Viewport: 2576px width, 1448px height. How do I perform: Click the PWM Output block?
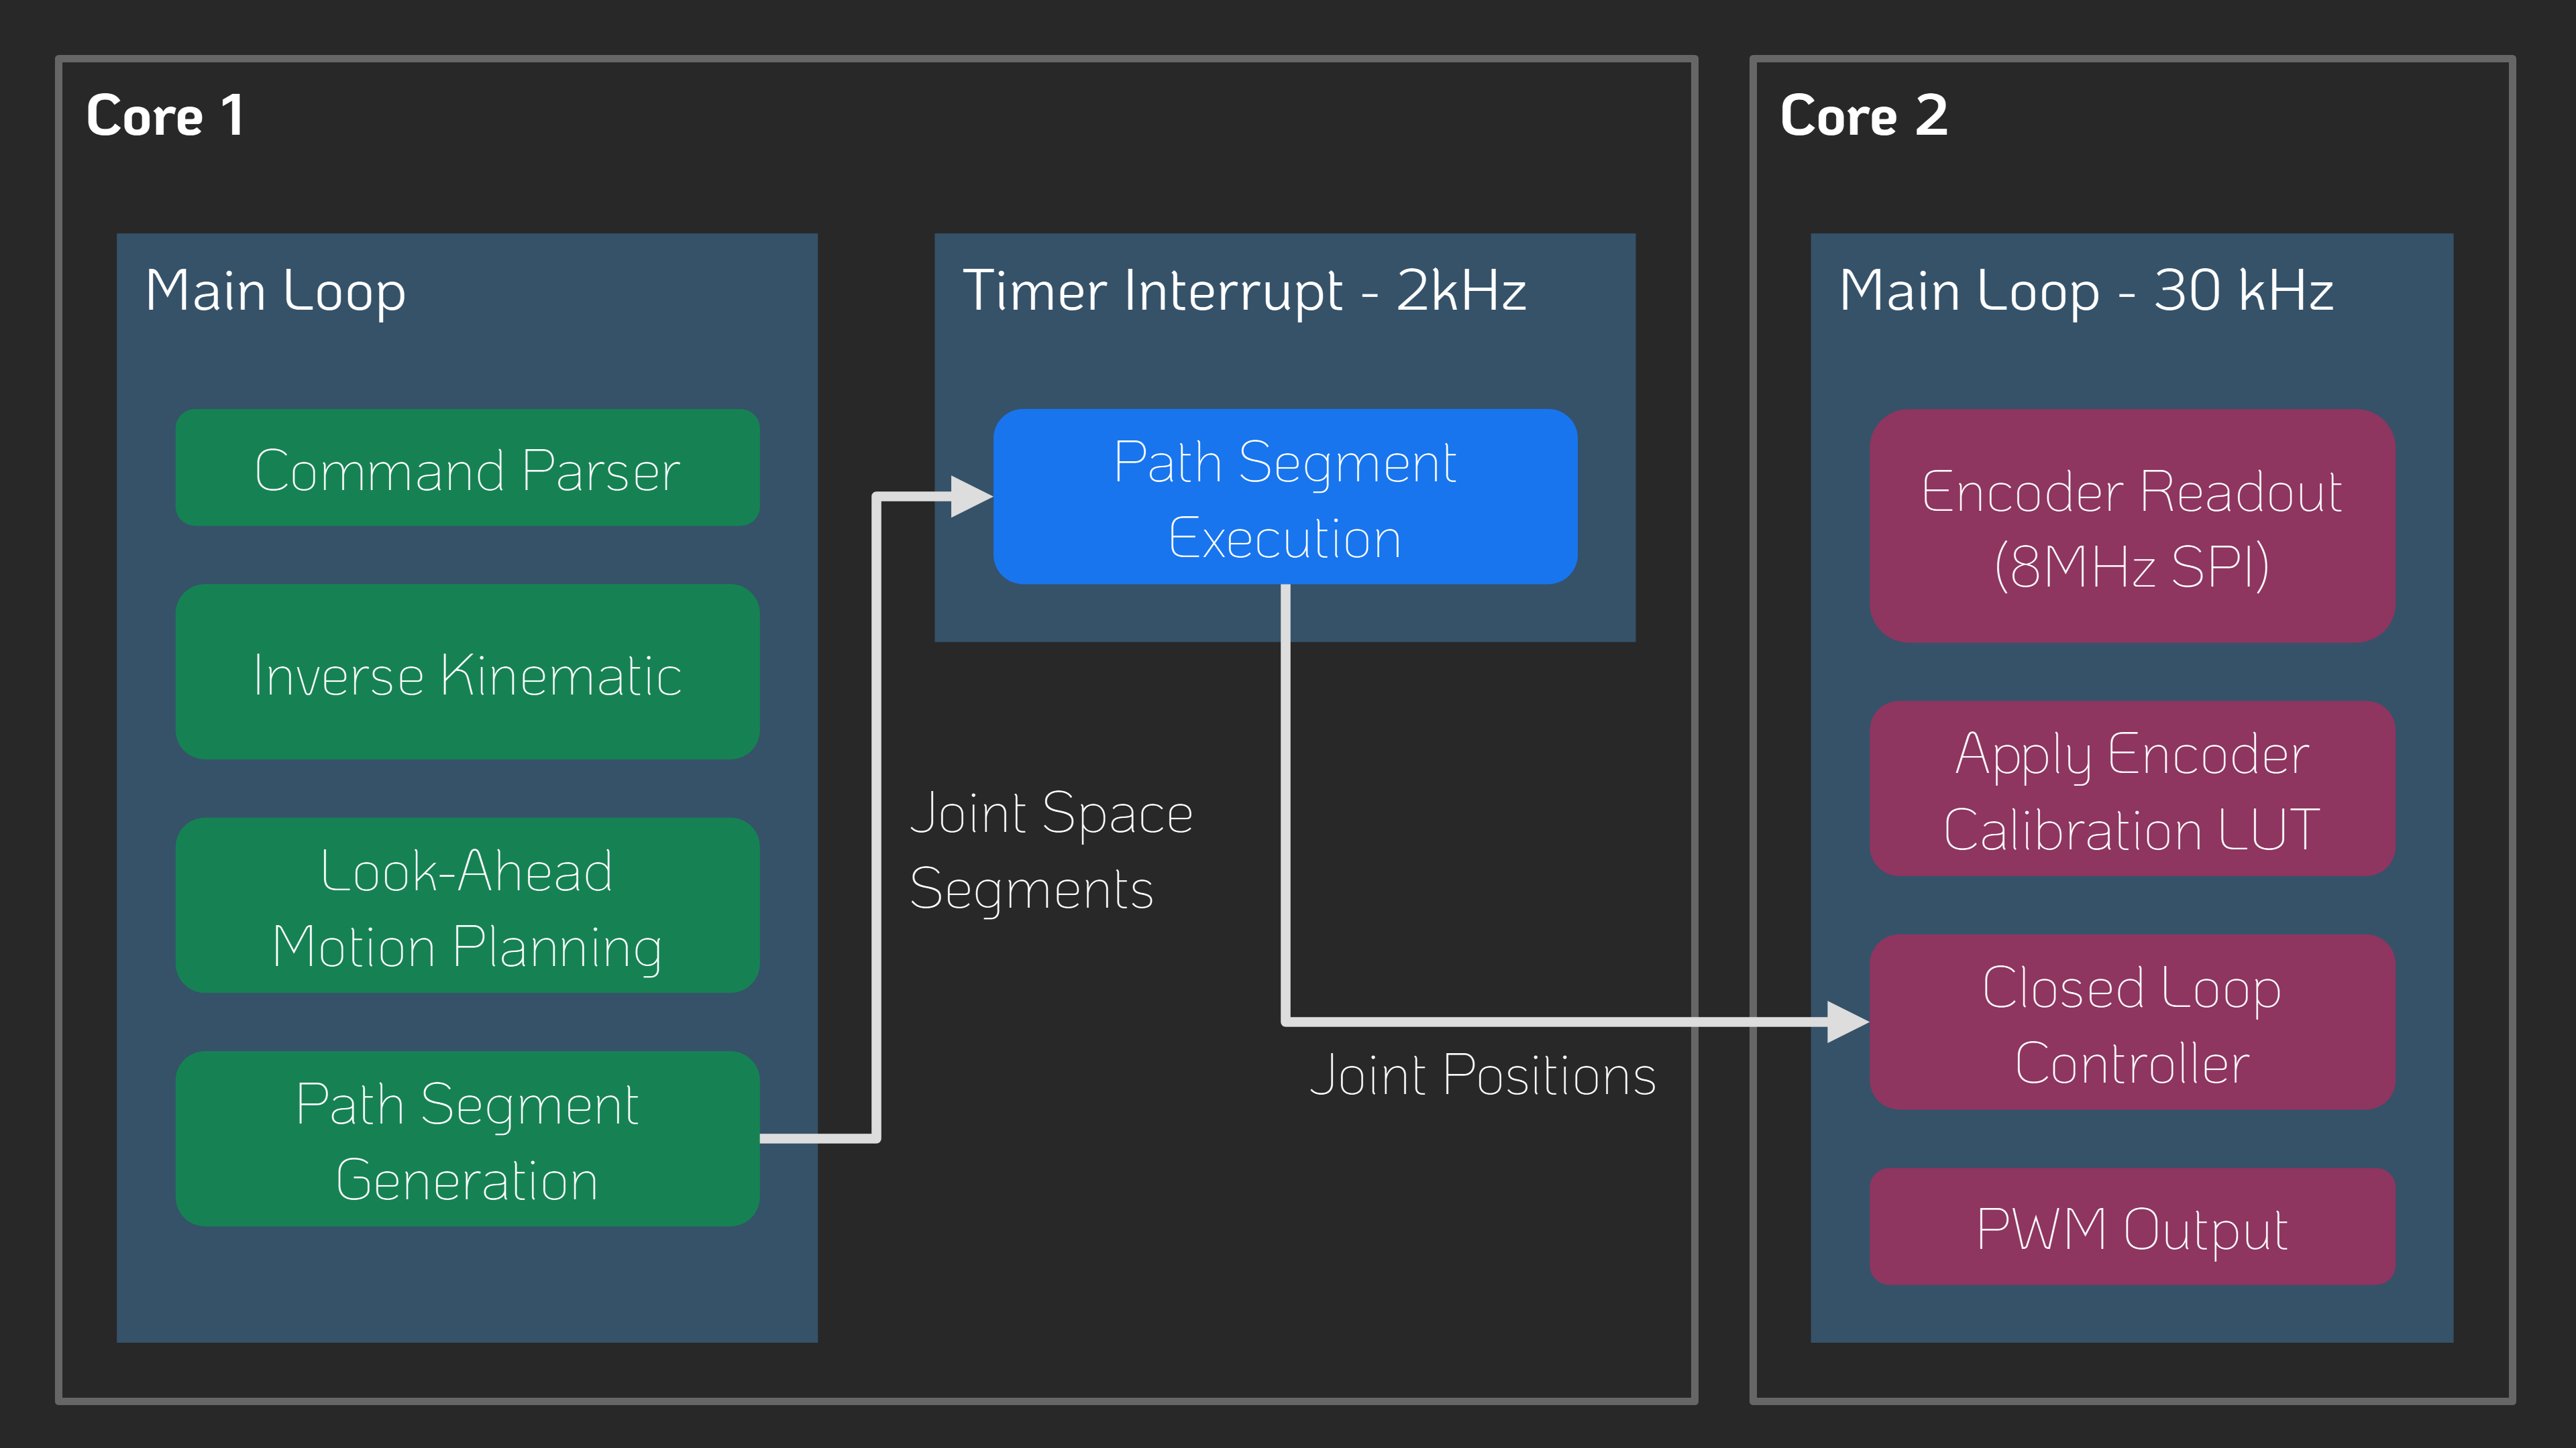(2131, 1227)
